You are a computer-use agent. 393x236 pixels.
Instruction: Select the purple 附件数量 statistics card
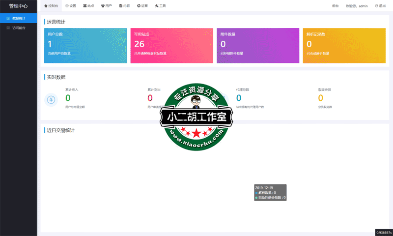click(x=258, y=46)
